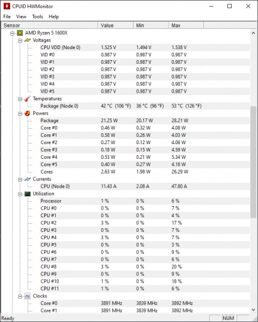Open the View menu
The image size is (258, 322).
21,17
